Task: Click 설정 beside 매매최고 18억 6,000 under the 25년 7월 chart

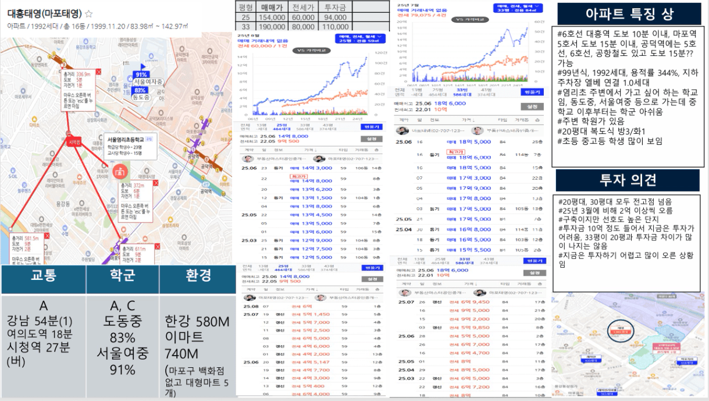Action: (533, 107)
